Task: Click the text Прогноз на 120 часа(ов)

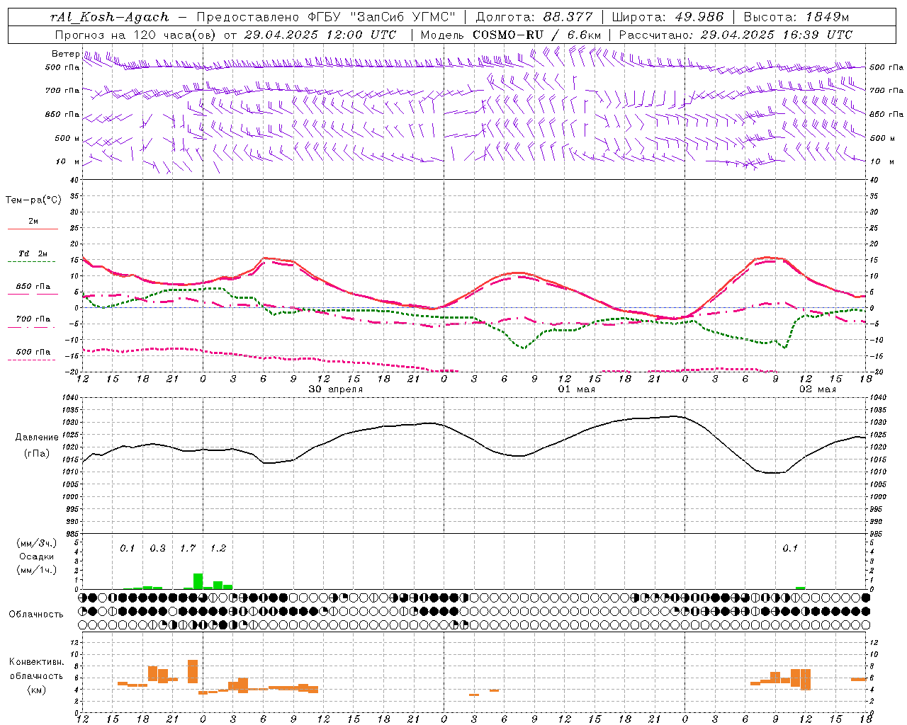Action: [137, 35]
